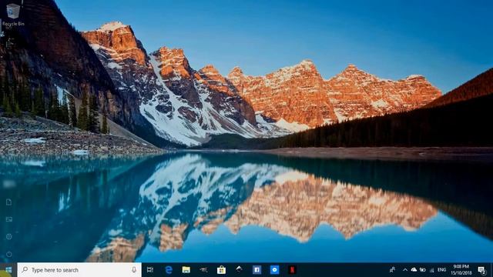Open the Microsoft Store taskbar icon
493x277 pixels.
click(221, 270)
